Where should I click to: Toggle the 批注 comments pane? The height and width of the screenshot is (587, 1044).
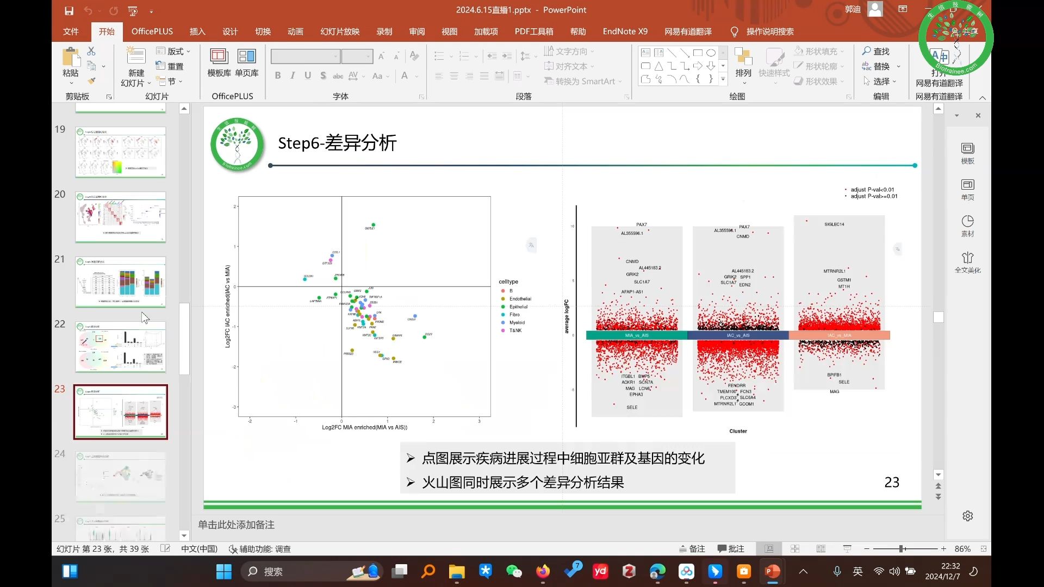coord(730,549)
